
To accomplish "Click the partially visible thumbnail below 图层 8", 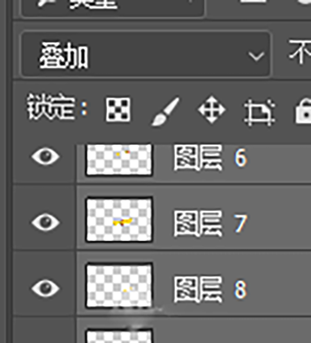I will 119,336.
